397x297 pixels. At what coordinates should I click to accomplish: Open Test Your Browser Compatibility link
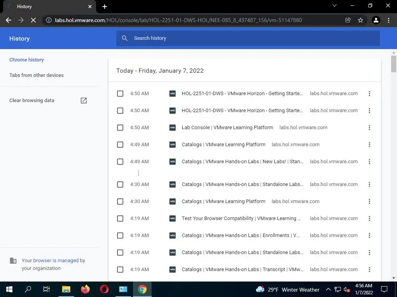click(241, 218)
